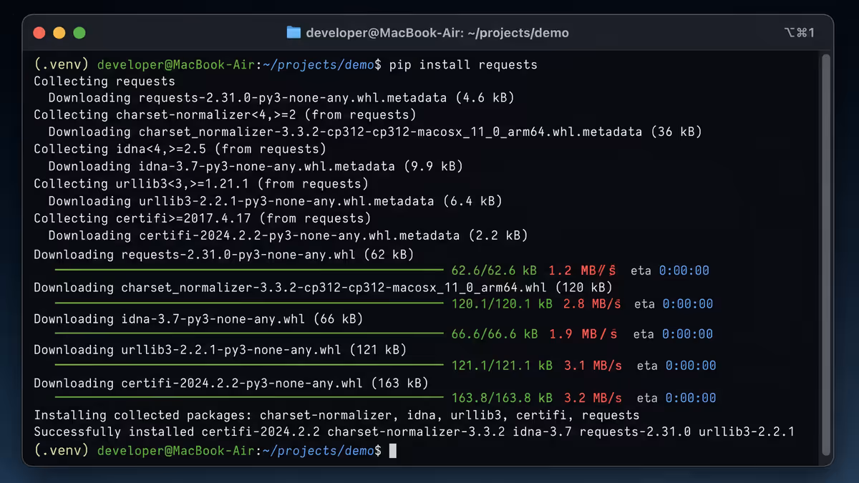Click the progress bar for the requests download
The image size is (859, 483).
(249, 270)
